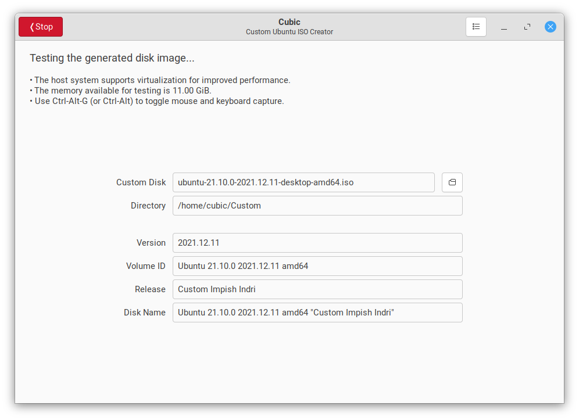
Task: Click the Directory path field
Action: point(317,206)
